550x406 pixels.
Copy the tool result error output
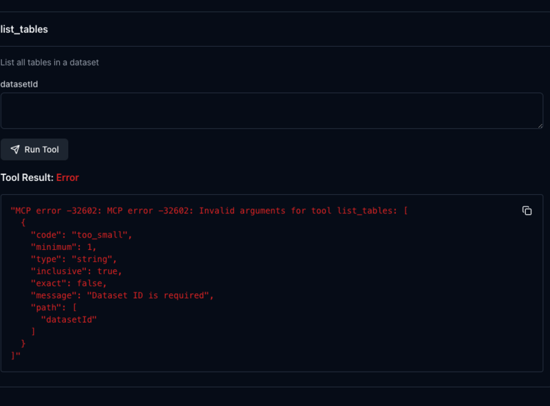coord(527,211)
